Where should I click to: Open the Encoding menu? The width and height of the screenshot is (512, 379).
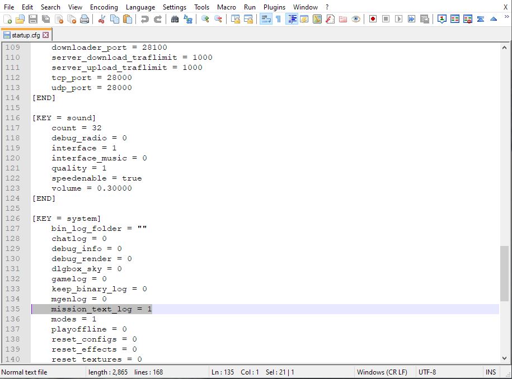click(104, 7)
